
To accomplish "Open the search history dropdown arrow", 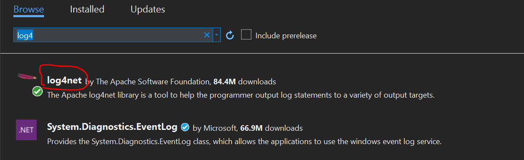I will (217, 35).
